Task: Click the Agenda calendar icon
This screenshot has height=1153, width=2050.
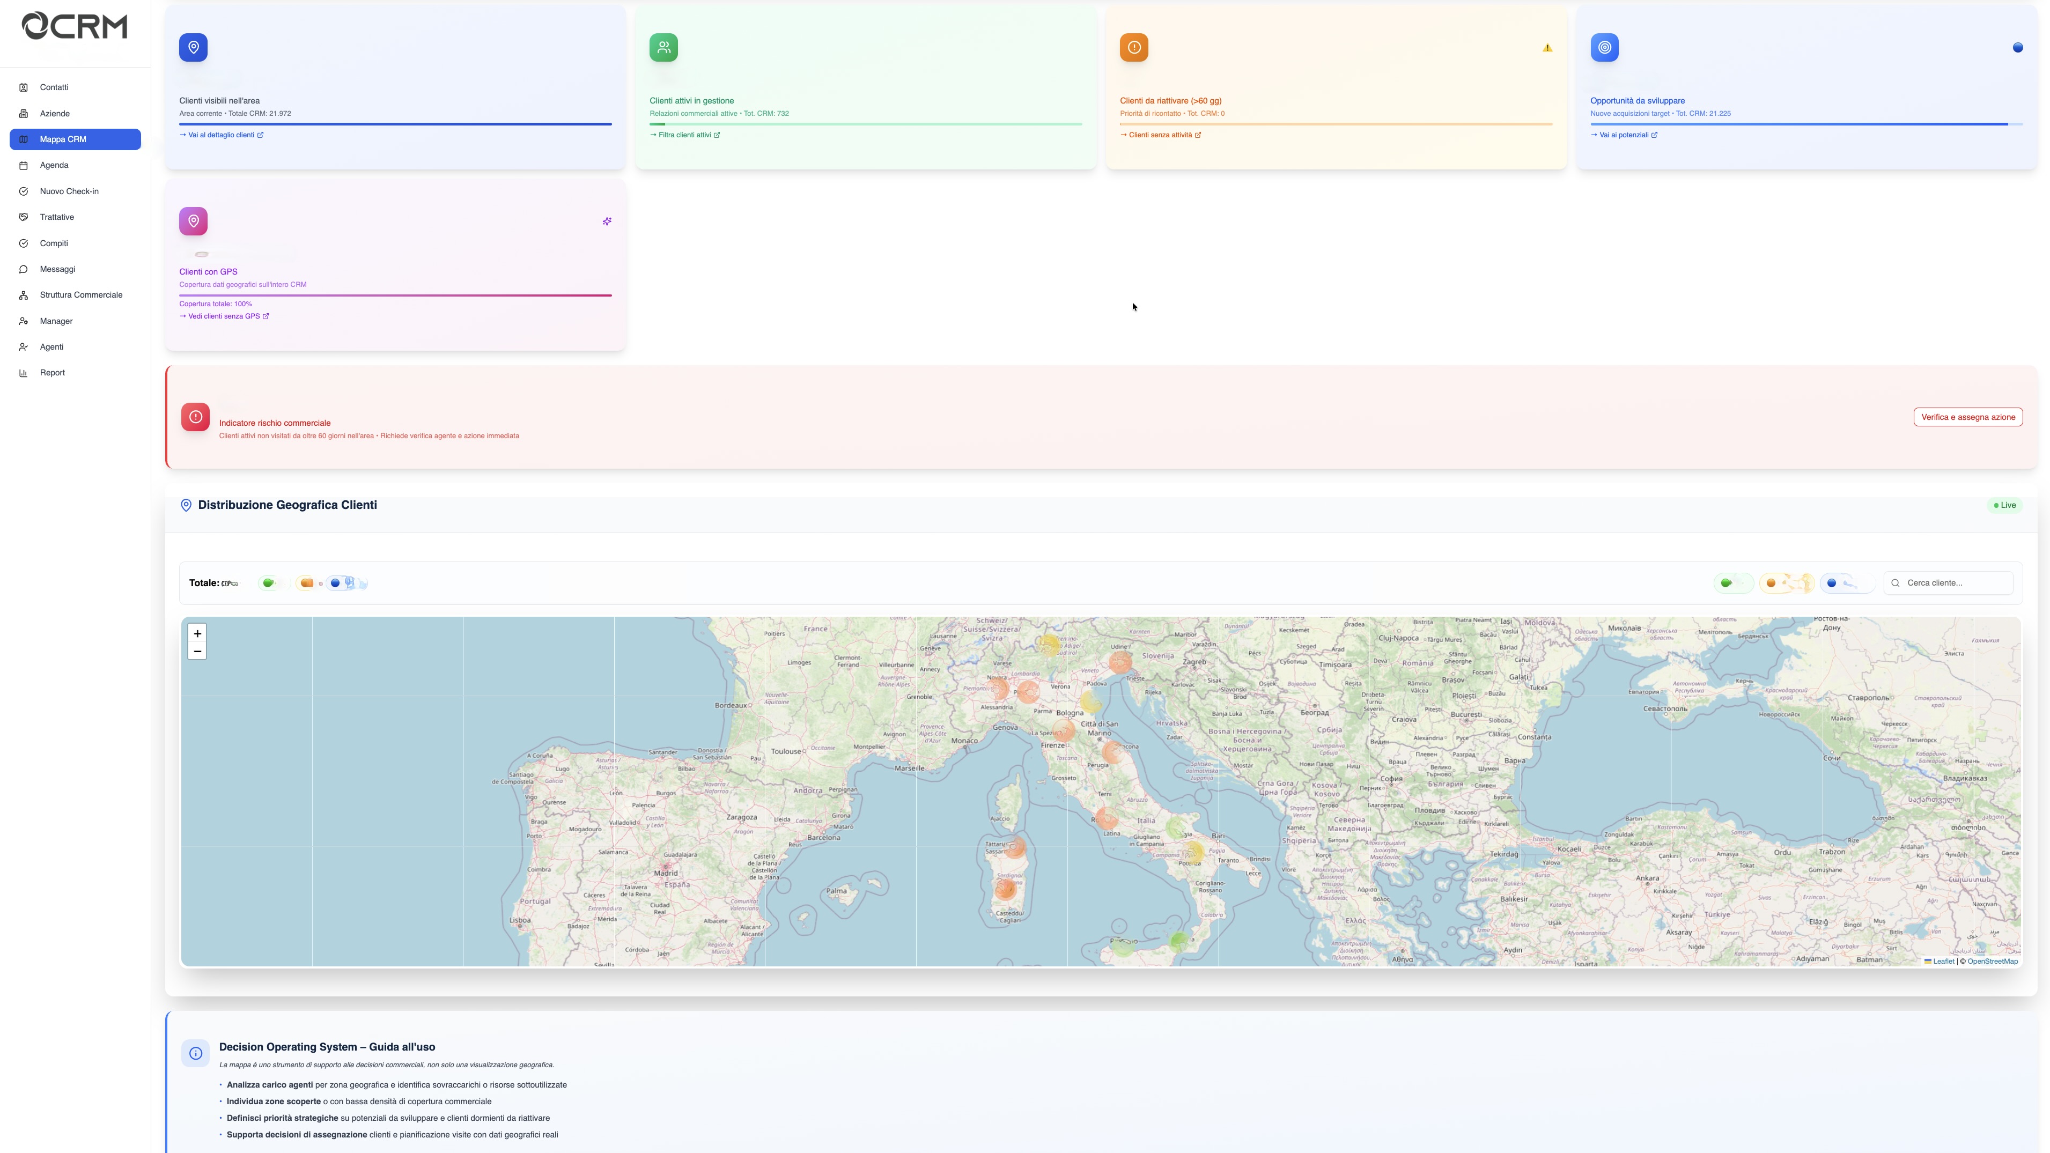Action: pos(23,166)
